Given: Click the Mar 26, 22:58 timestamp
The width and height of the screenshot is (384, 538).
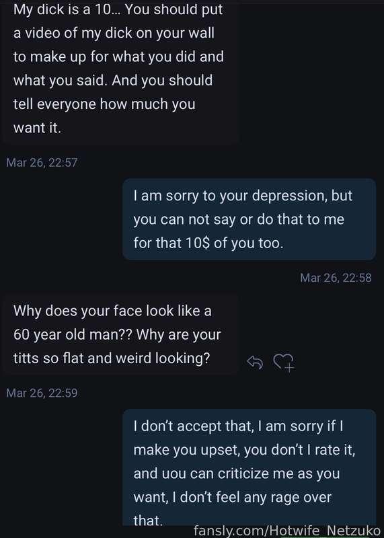Looking at the screenshot, I should pos(336,278).
